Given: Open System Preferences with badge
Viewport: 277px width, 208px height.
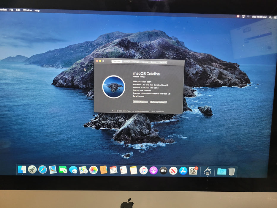Looking at the screenshot, I should [193, 171].
